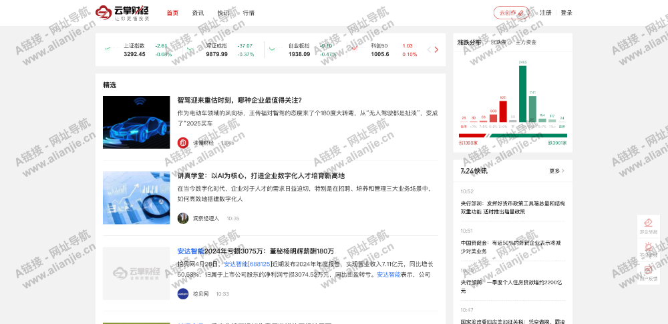Screen dimensions: 668x324
Task: Show previous indices with left arrow
Action: 429,50
